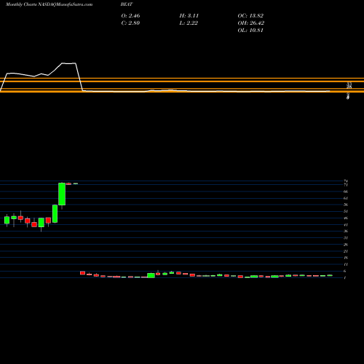The image size is (364, 364).
Task: Click the '16' price axis label
Action: point(346,258)
